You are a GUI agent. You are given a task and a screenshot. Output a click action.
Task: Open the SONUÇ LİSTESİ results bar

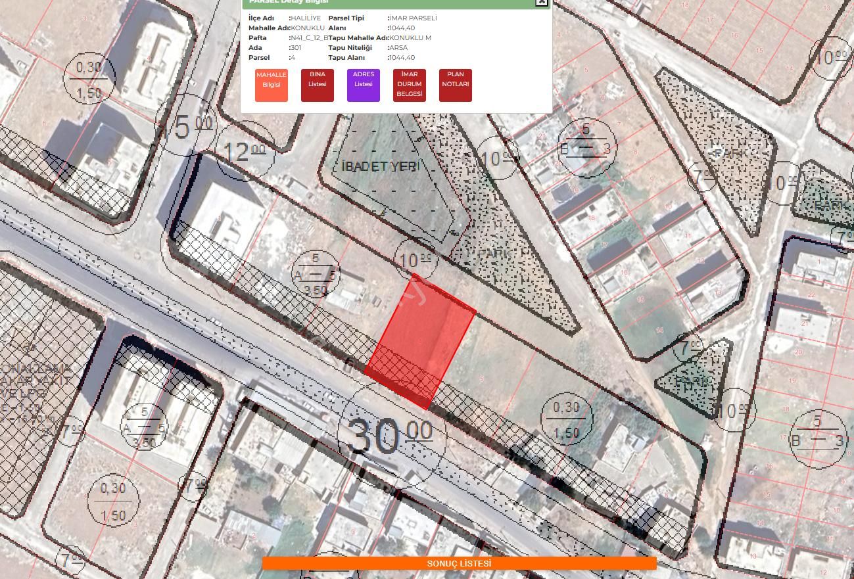(x=460, y=563)
